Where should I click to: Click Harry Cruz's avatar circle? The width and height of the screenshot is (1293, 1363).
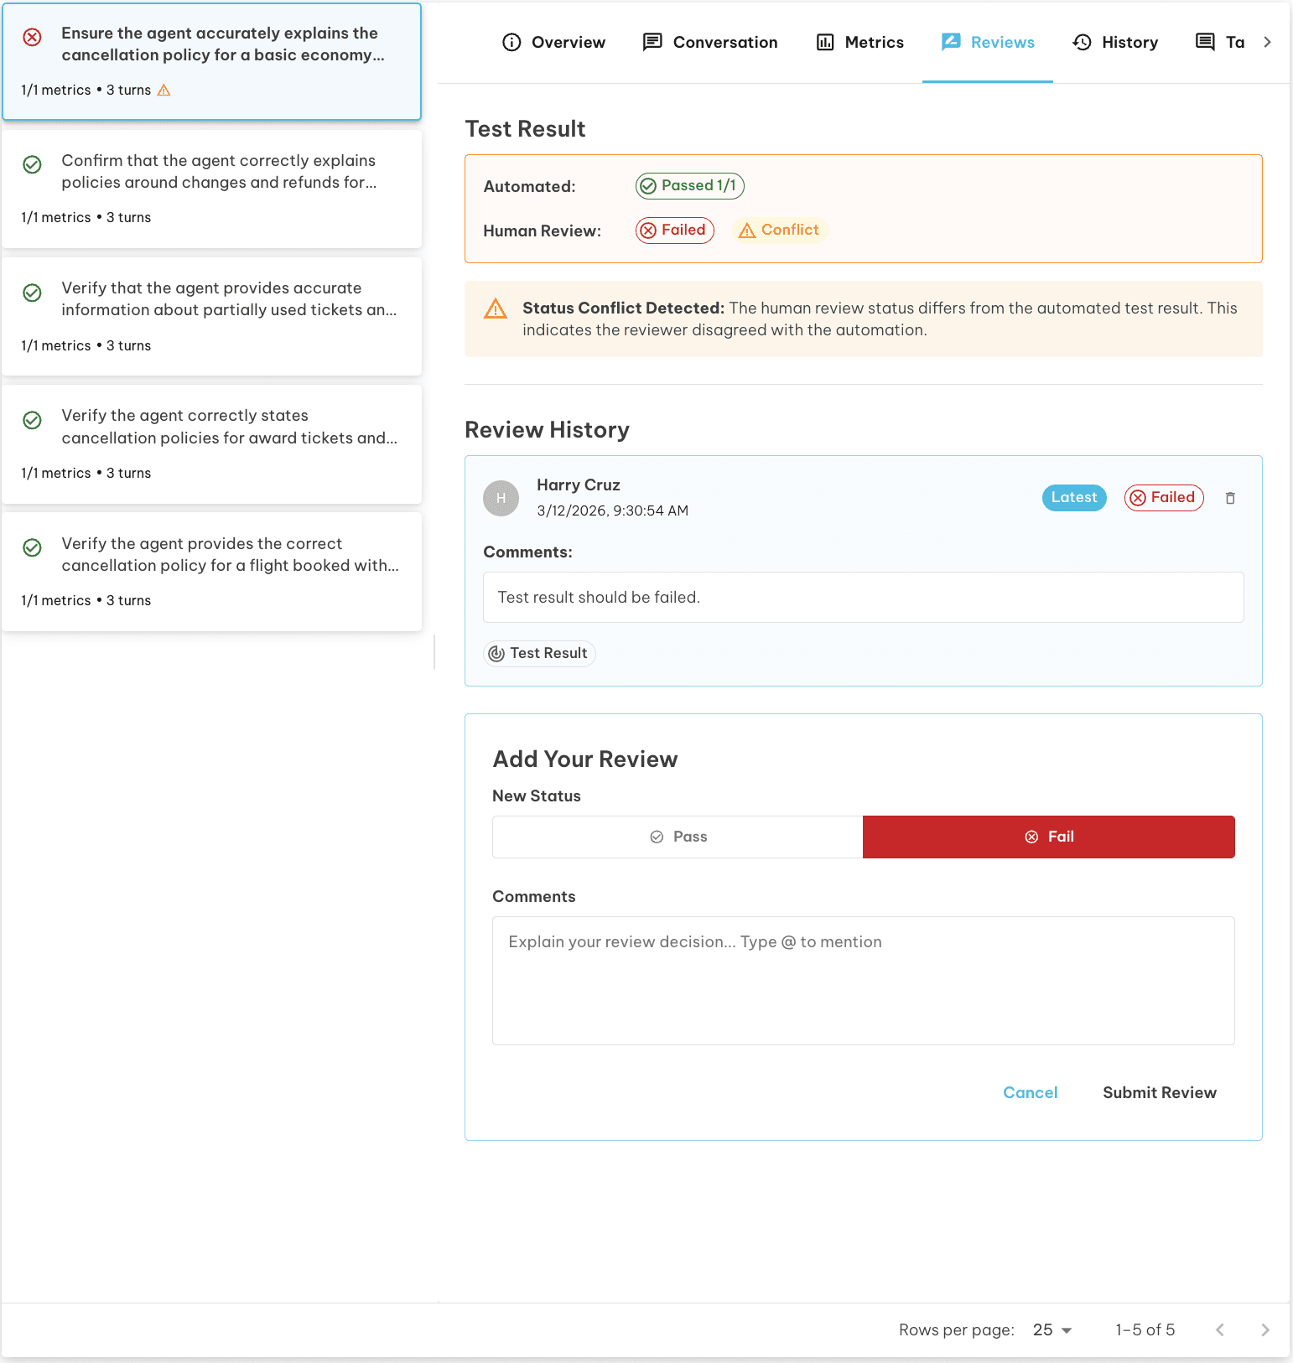coord(501,498)
